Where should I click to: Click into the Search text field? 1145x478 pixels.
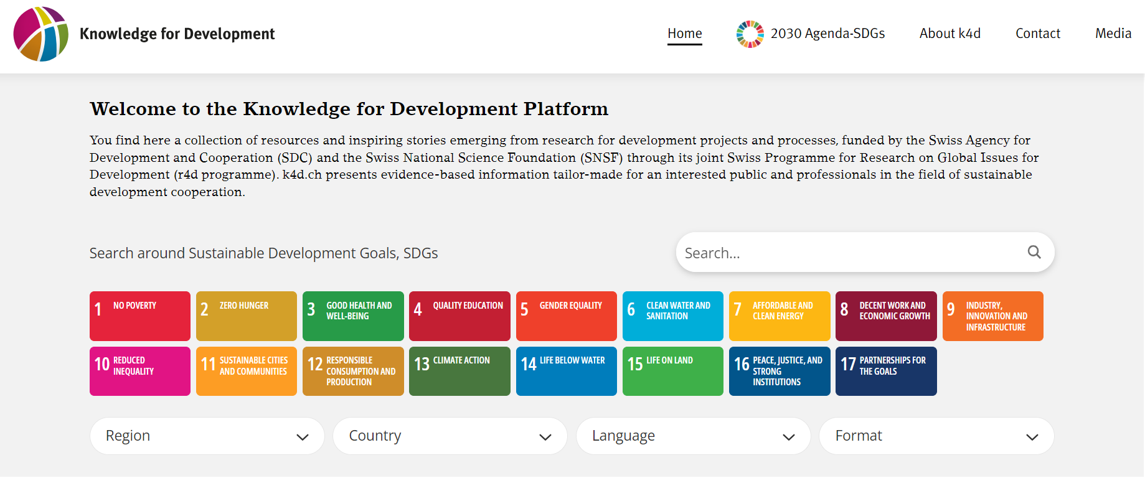tap(847, 253)
